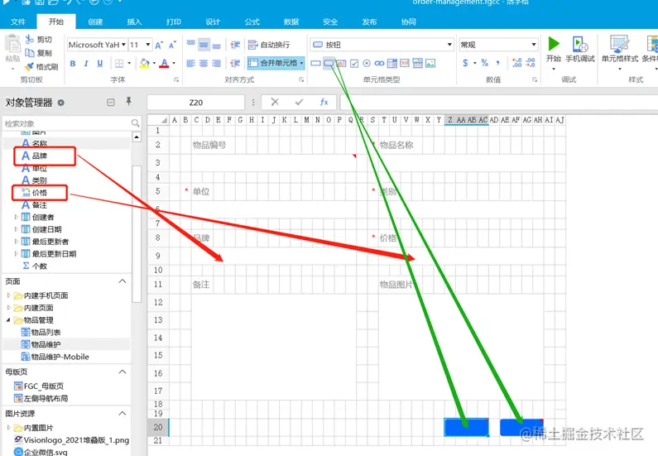Switch to the 插入 ribbon tab
Viewport: 658px width, 456px height.
click(134, 22)
